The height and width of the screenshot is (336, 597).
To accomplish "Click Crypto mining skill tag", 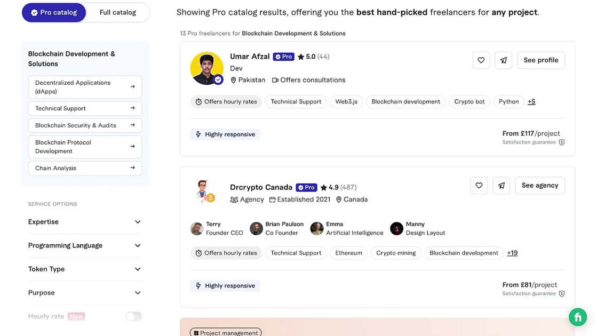I will point(396,253).
